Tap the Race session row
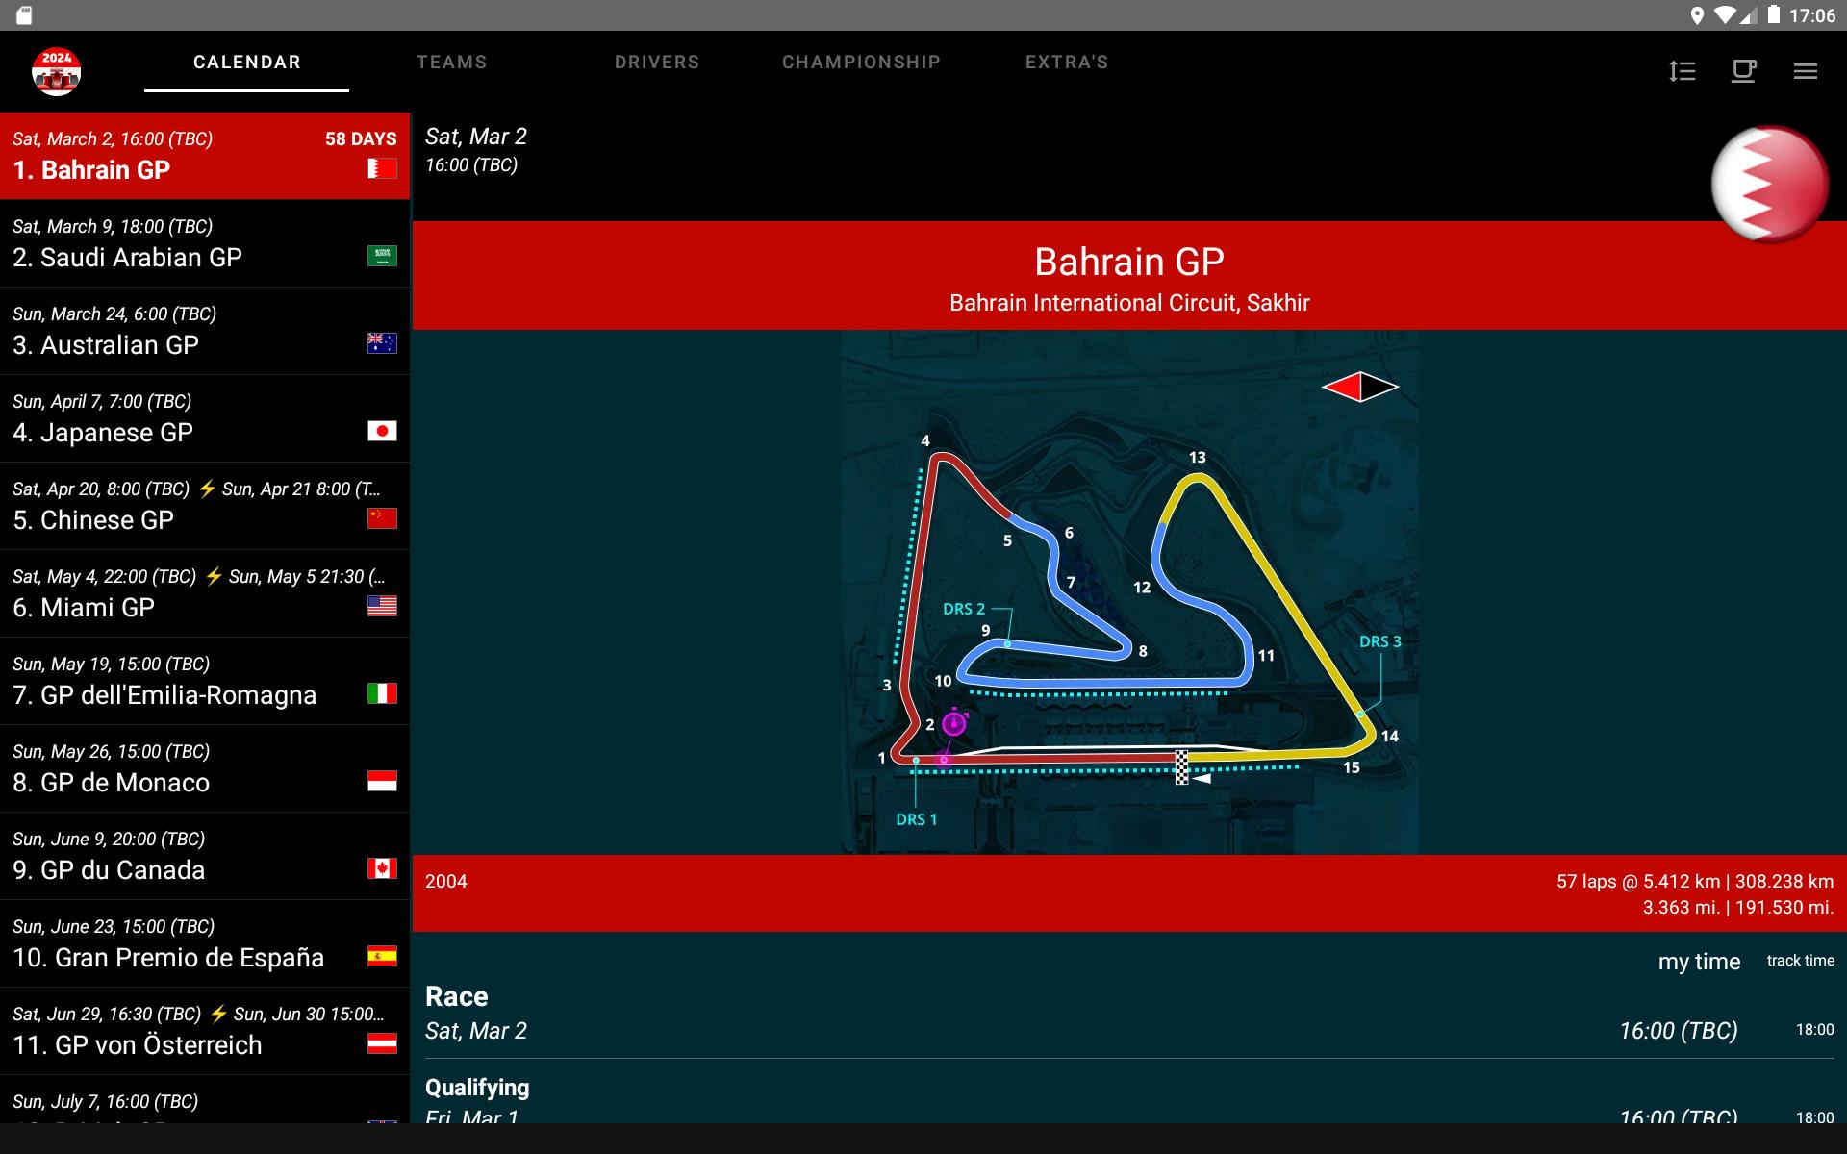Viewport: 1847px width, 1154px height. [x=1129, y=1014]
